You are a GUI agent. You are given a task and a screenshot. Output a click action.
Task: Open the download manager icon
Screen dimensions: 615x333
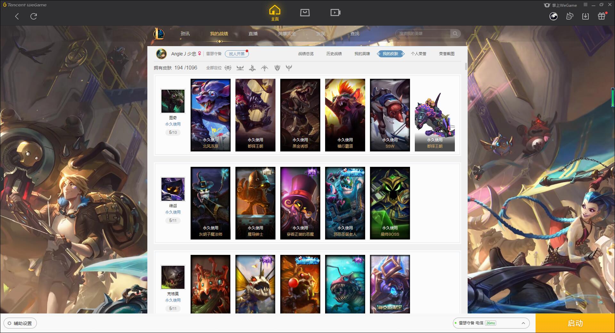point(586,16)
